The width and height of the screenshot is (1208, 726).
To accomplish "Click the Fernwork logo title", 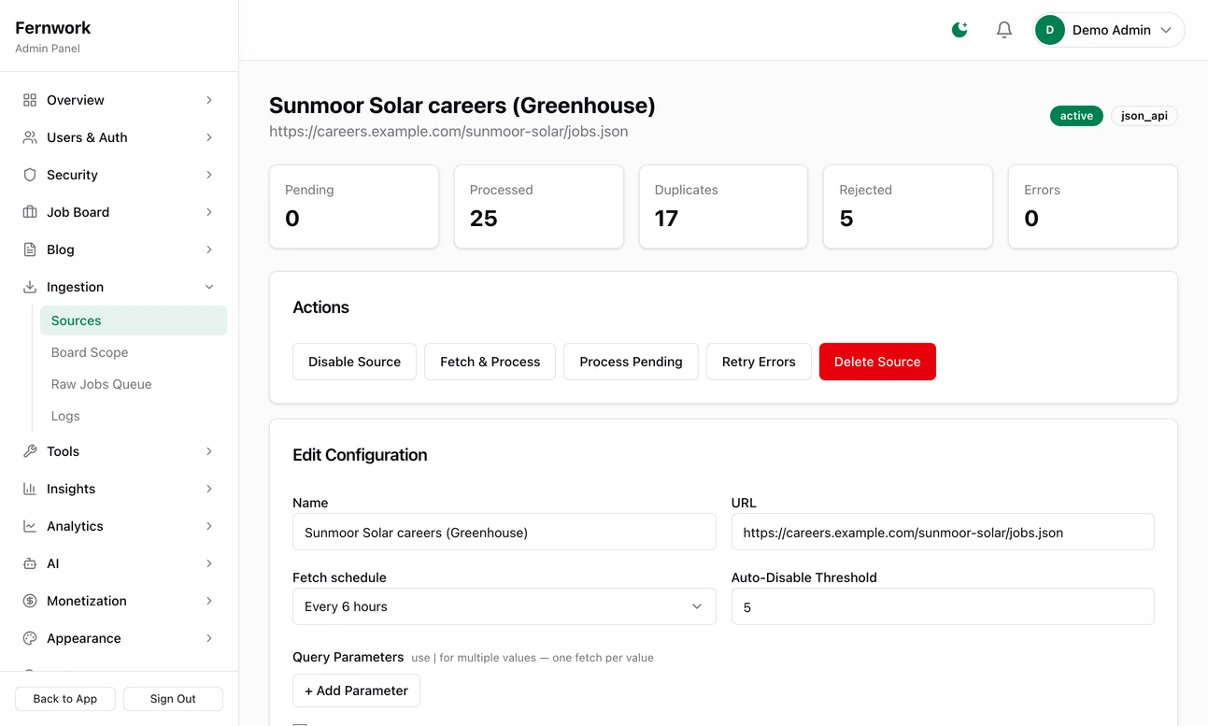I will point(53,28).
